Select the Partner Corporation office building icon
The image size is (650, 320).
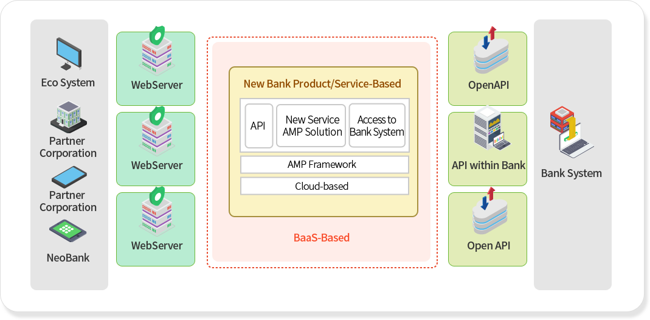click(x=69, y=116)
